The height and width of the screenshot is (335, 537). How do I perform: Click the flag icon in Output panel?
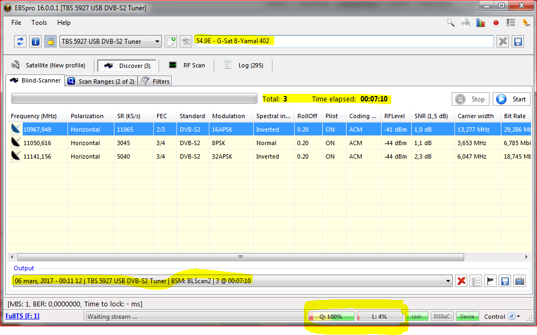[491, 281]
